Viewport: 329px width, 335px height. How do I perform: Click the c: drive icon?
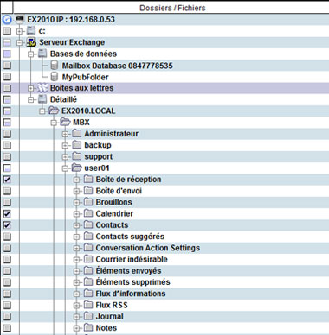[31, 30]
